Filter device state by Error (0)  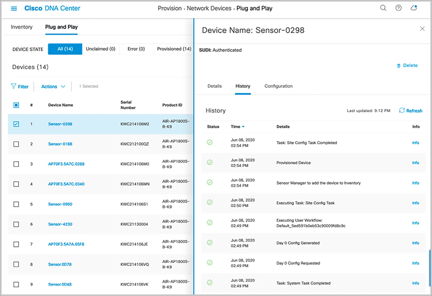[x=136, y=49]
